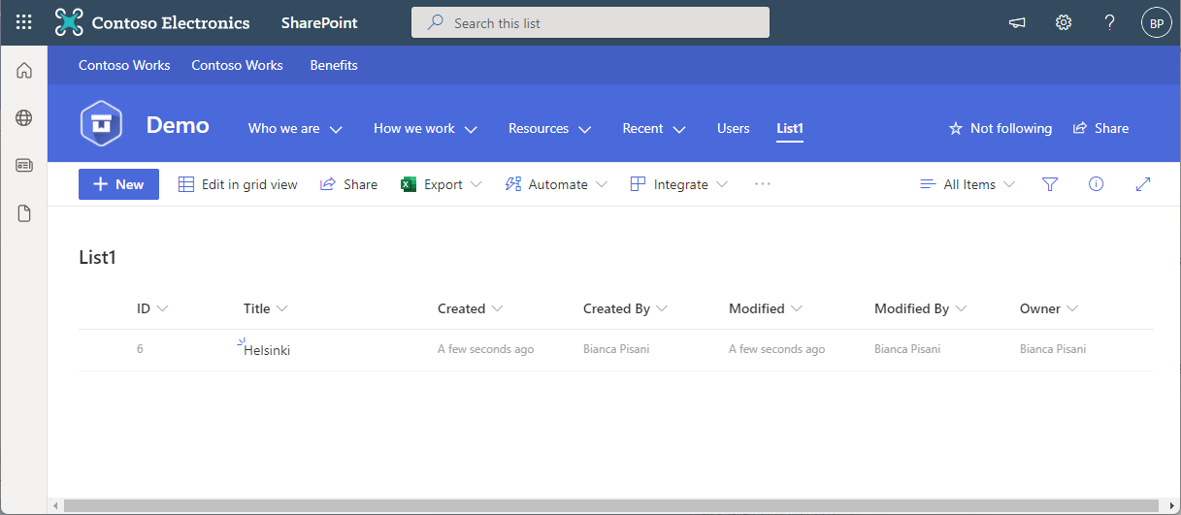Toggle Not following star for site

[x=1000, y=128]
